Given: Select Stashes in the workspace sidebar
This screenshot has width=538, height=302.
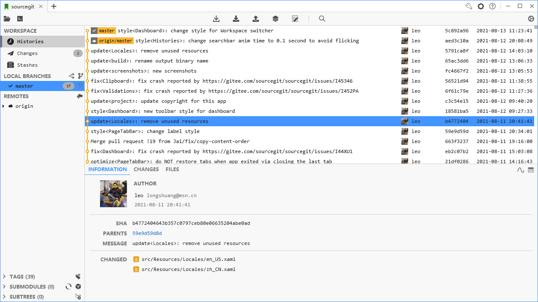Looking at the screenshot, I should (x=27, y=65).
